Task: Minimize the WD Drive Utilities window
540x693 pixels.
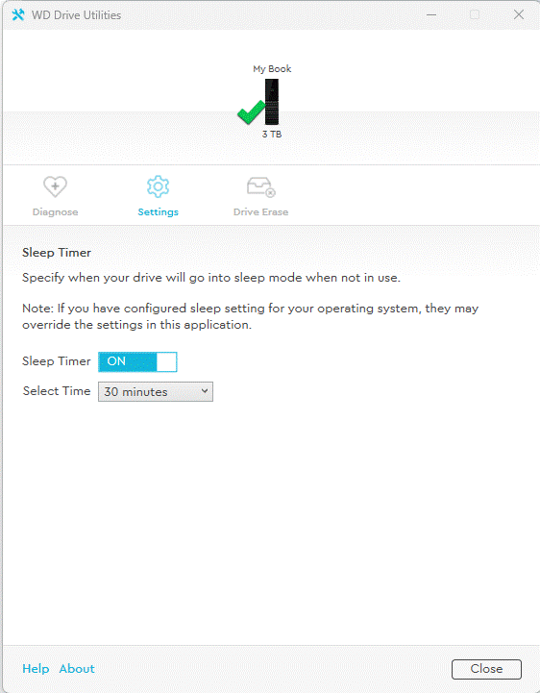Action: (x=431, y=15)
